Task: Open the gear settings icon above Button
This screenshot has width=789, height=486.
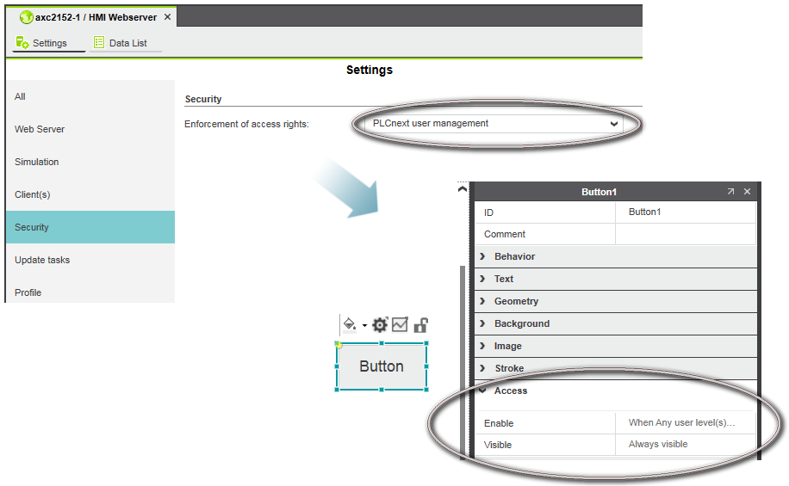Action: pyautogui.click(x=380, y=324)
